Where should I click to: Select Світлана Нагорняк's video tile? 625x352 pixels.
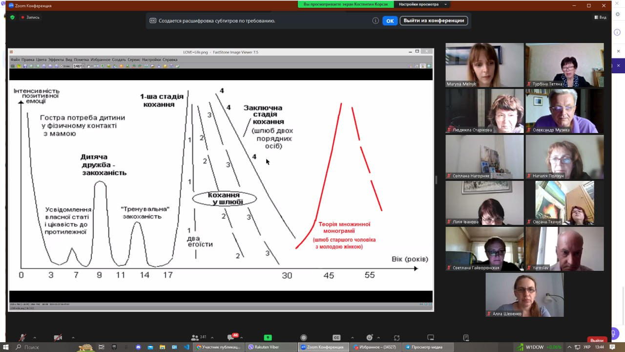[484, 157]
